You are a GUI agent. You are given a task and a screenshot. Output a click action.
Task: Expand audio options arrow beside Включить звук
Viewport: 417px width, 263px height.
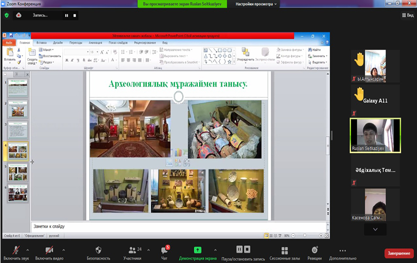28,249
